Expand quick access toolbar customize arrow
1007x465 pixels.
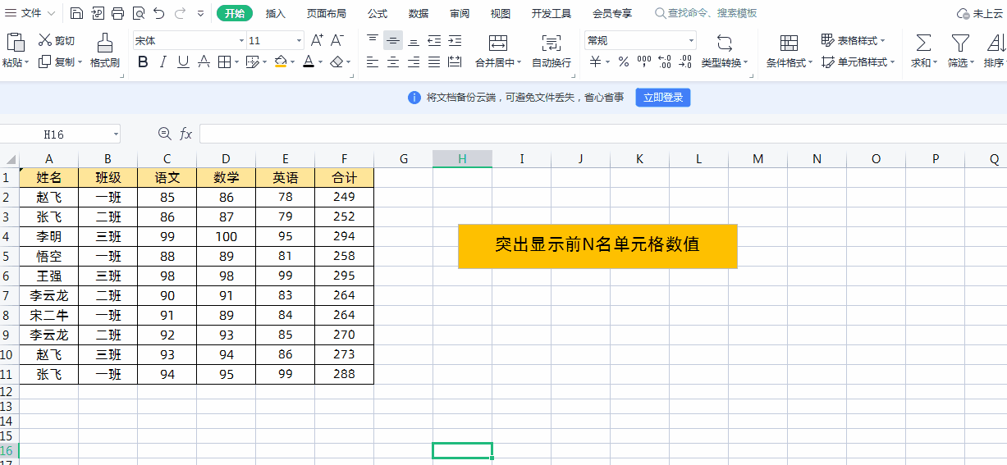coord(200,13)
